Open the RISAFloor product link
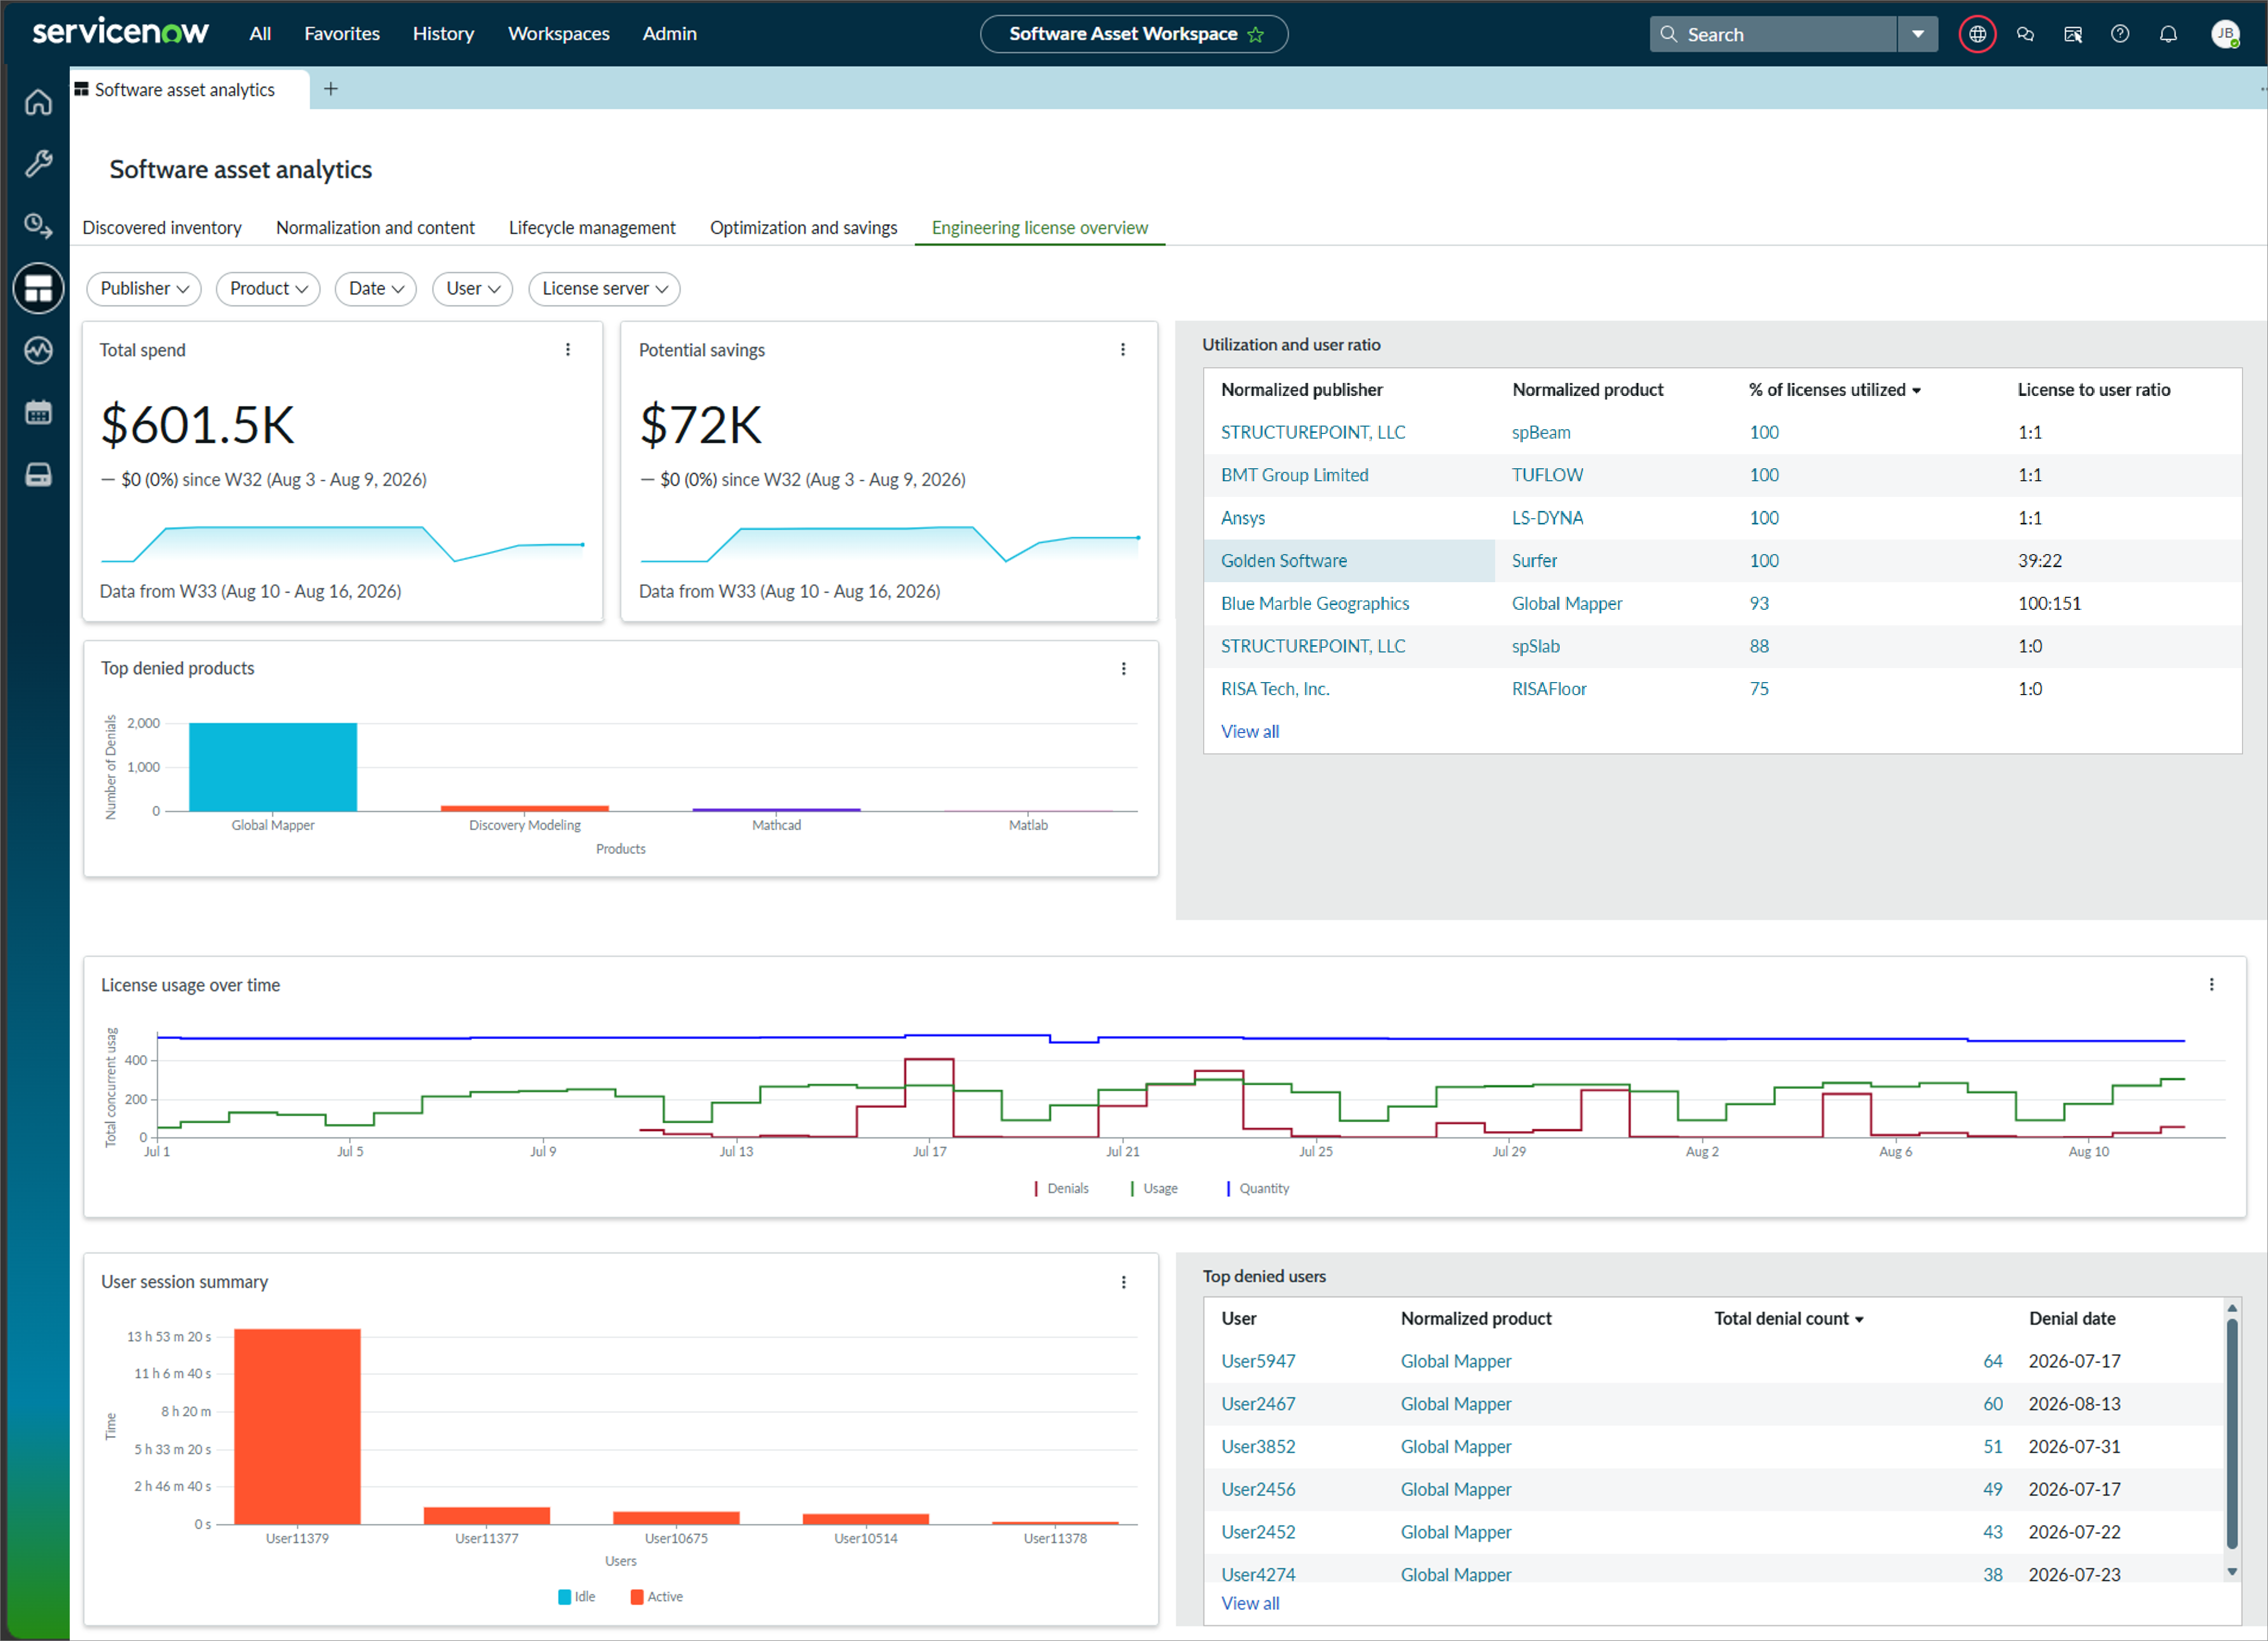 click(1548, 688)
